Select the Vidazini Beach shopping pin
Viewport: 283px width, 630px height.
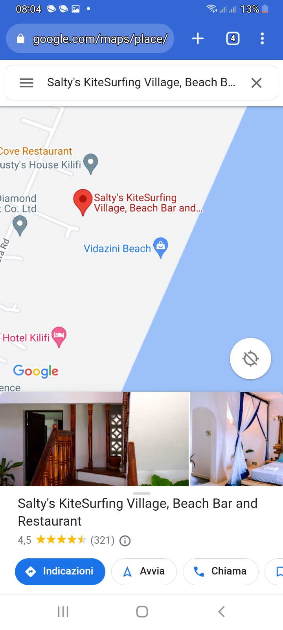click(x=160, y=248)
